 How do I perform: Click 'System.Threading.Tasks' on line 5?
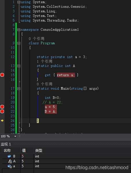click(55, 20)
